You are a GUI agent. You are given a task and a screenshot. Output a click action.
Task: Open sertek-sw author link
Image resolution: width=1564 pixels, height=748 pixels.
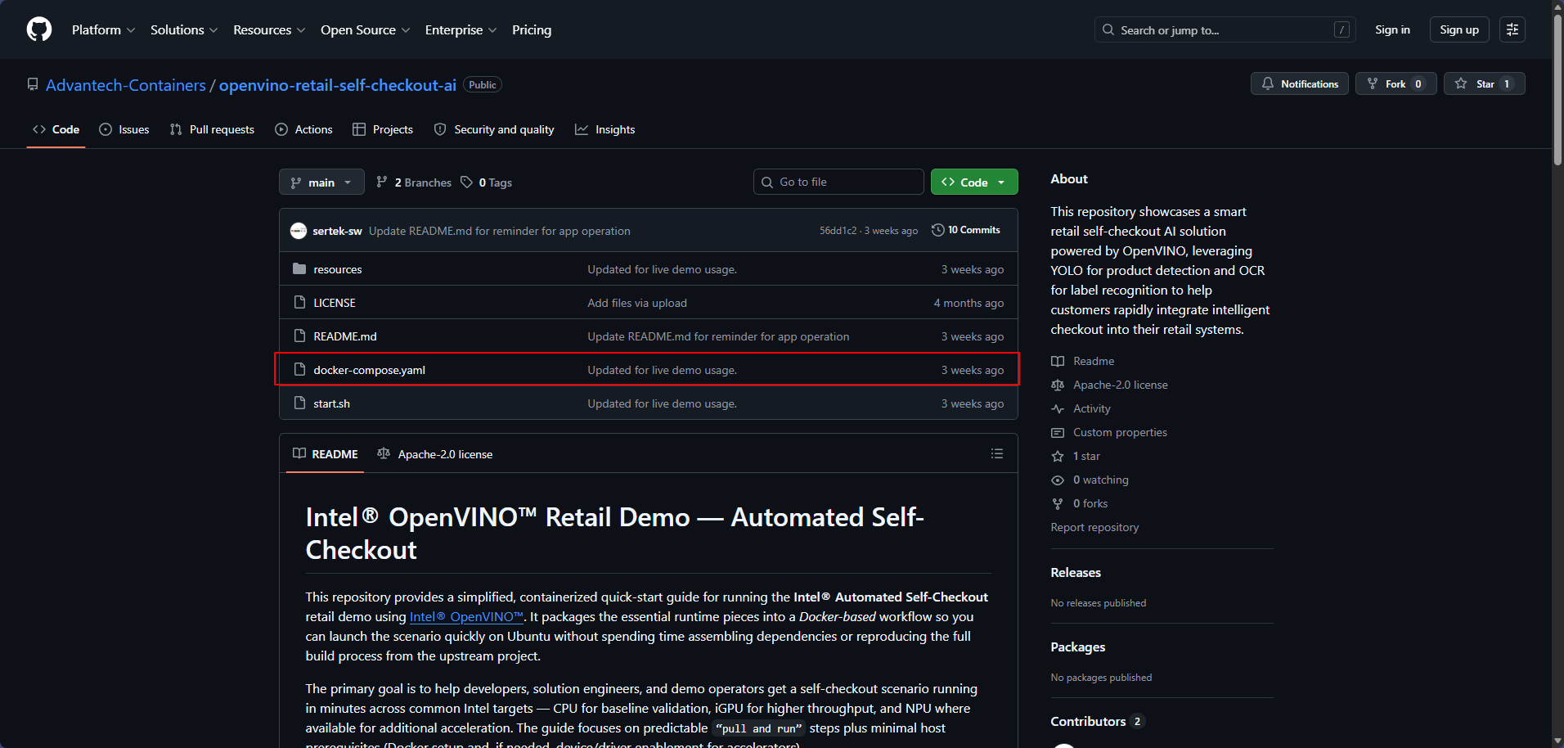(x=337, y=231)
